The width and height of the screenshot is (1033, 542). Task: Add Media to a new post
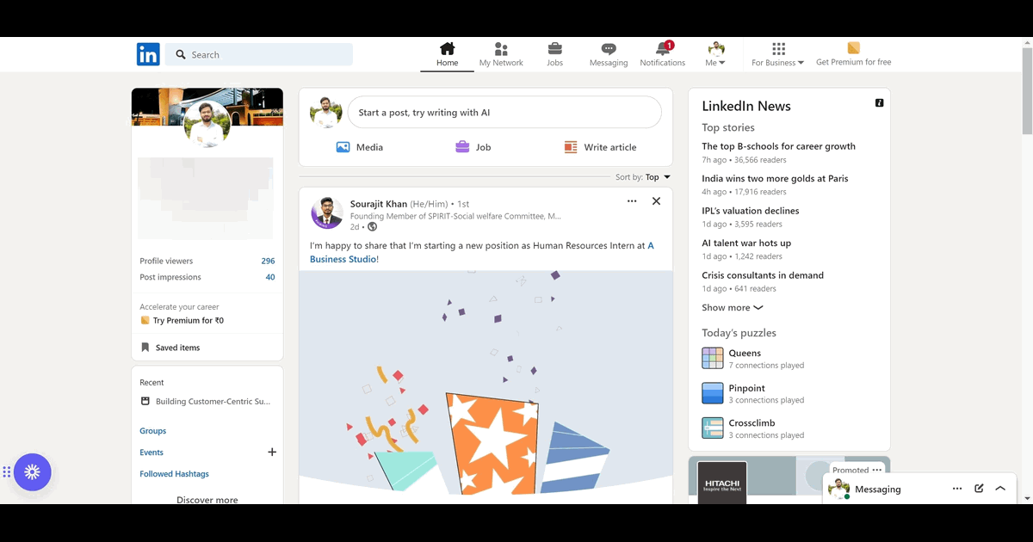360,147
